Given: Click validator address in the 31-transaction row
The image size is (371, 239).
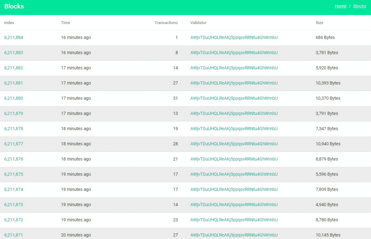Looking at the screenshot, I should click(234, 98).
